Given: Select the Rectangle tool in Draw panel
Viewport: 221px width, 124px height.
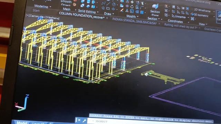Looking at the screenshot, I should 108,8.
